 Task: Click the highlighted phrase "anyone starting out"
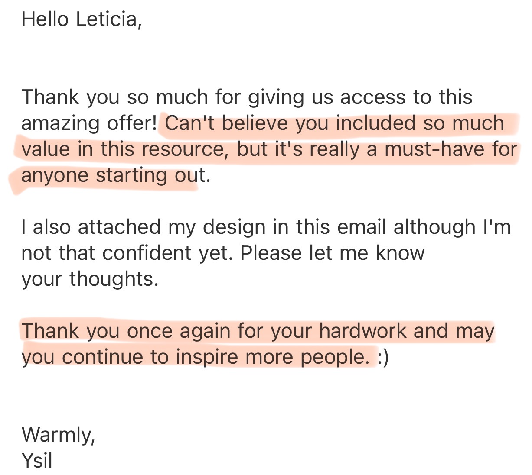pos(113,175)
